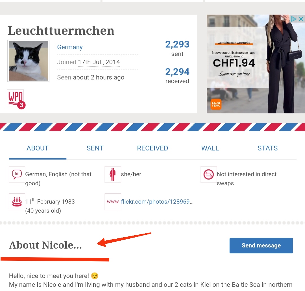Click the www website icon
The width and height of the screenshot is (305, 291).
click(x=113, y=202)
